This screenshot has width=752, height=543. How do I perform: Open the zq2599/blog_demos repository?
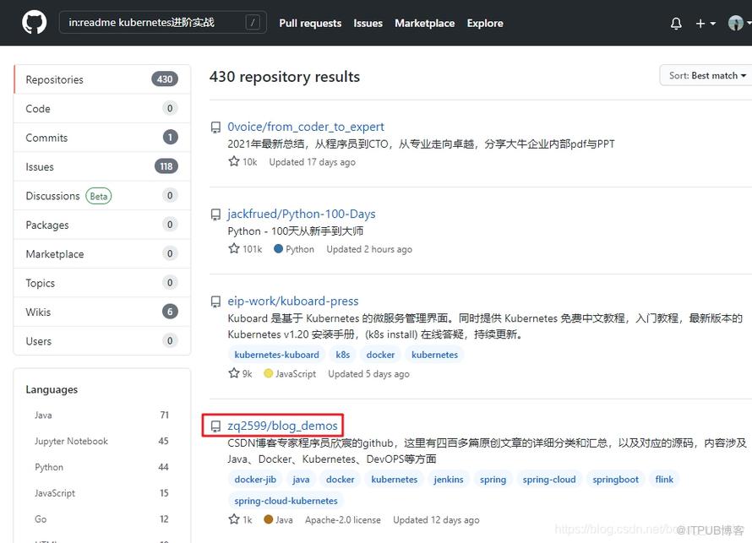(282, 426)
